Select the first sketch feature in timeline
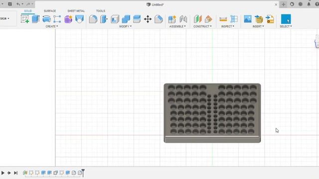319x179 pixels. pyautogui.click(x=31, y=173)
